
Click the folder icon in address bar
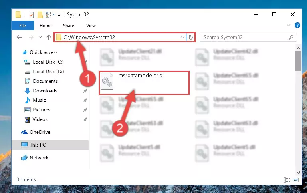(59, 37)
